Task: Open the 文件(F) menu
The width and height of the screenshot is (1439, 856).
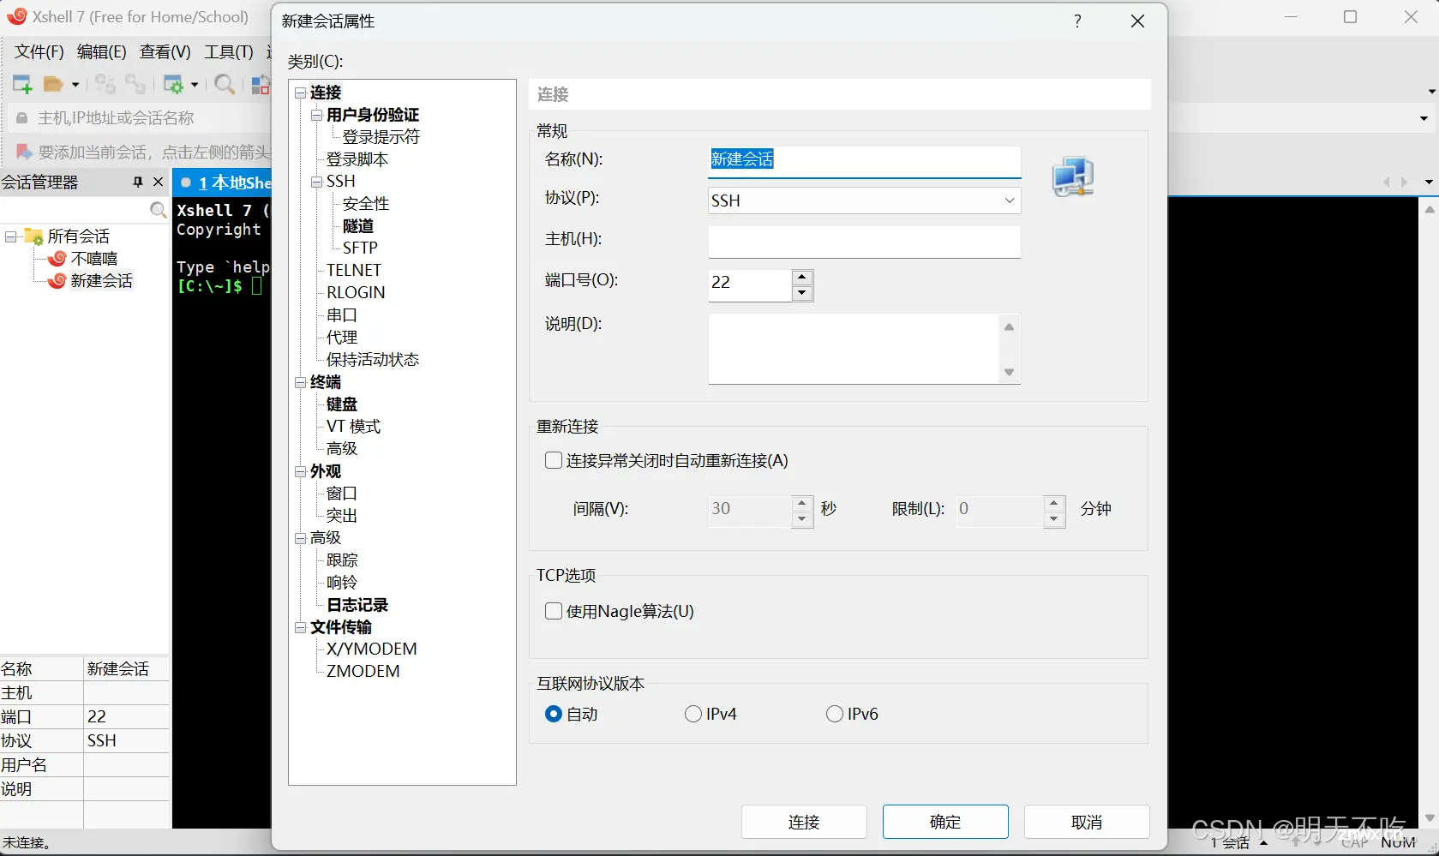Action: [39, 51]
